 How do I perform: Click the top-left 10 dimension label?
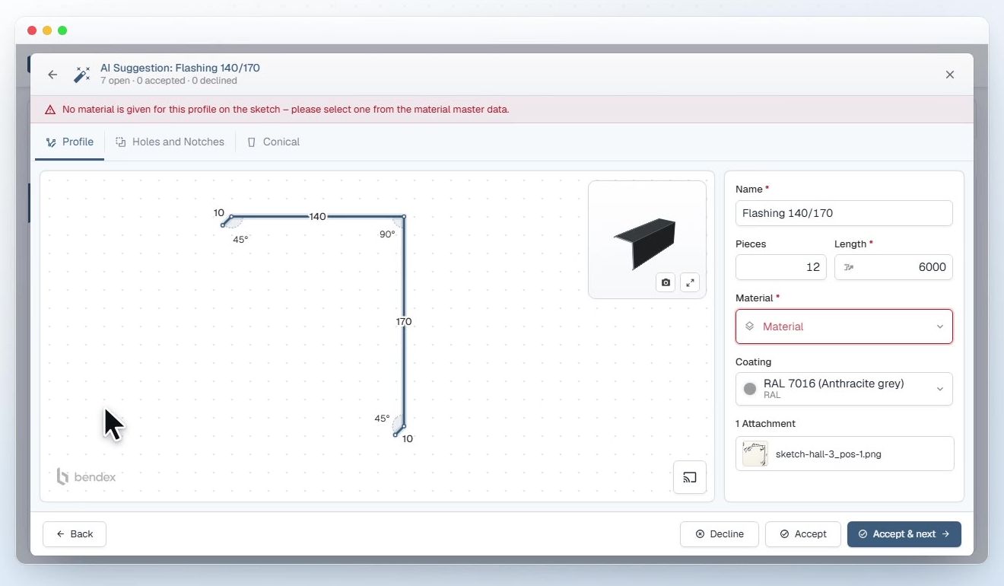coord(219,213)
